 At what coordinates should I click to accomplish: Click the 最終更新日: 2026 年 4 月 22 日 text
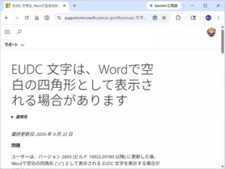(42, 134)
